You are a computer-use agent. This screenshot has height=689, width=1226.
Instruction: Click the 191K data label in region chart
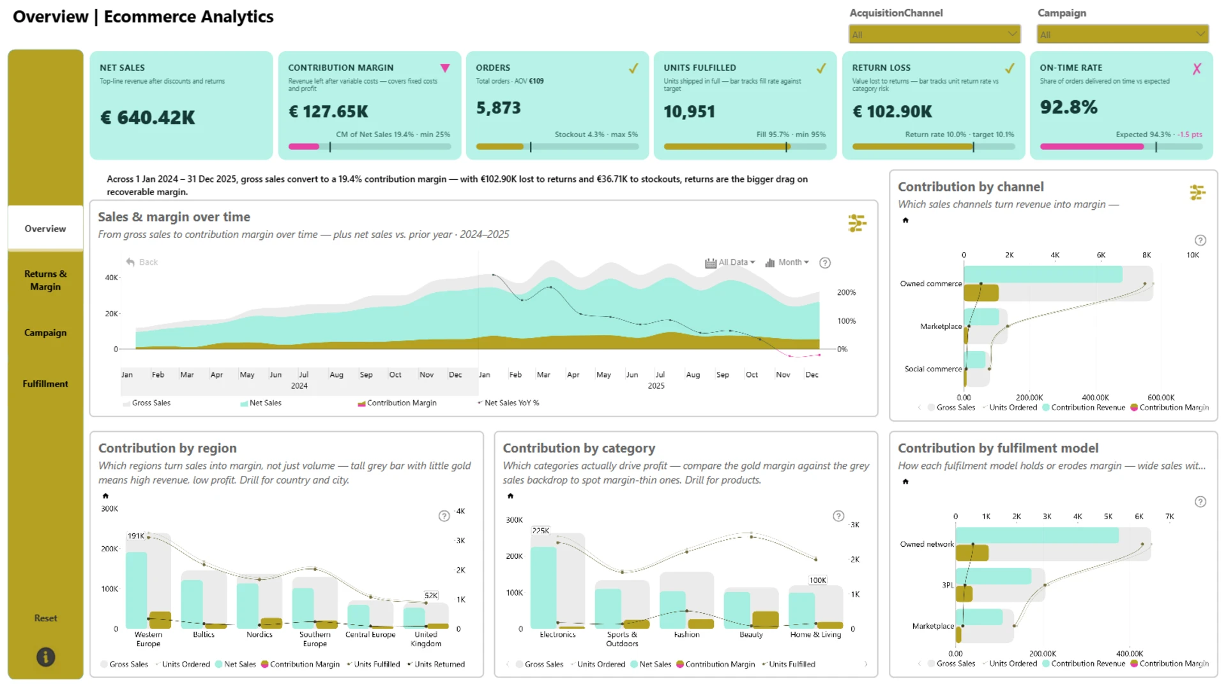tap(136, 536)
